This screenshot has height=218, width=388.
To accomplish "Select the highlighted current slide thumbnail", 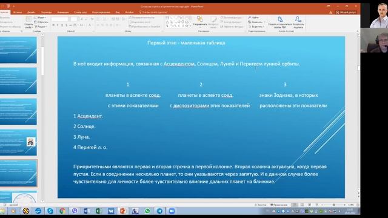I will 19,173.
